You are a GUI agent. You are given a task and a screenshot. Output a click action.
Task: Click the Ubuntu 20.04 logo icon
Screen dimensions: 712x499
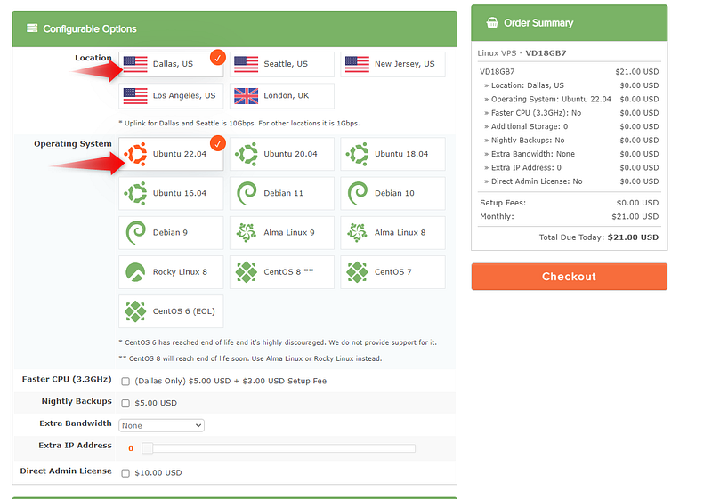(x=247, y=154)
